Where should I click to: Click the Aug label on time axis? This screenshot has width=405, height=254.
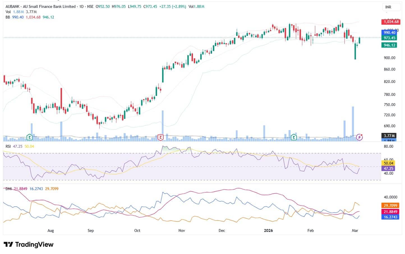pos(50,231)
